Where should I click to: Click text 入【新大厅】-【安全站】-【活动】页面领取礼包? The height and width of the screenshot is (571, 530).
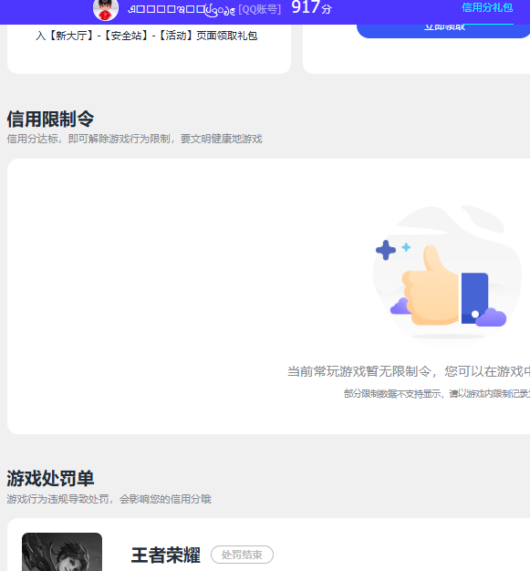pyautogui.click(x=147, y=36)
